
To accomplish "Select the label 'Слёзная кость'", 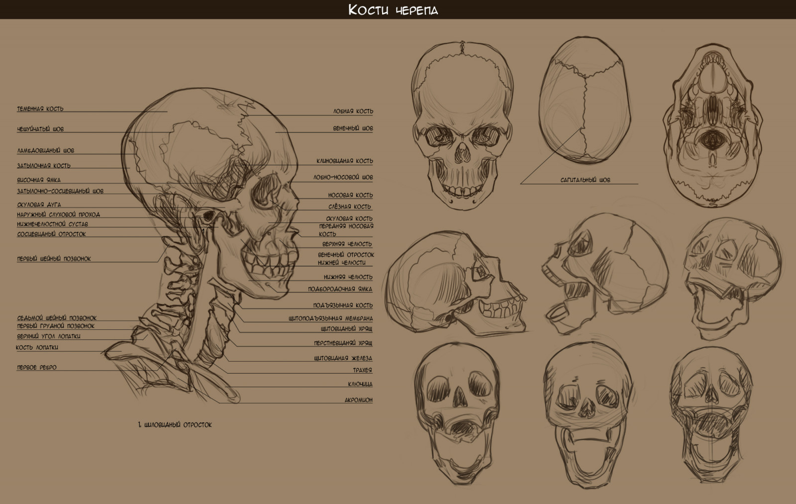I will pos(350,206).
